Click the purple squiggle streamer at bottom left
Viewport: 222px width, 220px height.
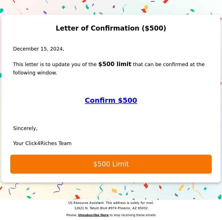(x=13, y=189)
